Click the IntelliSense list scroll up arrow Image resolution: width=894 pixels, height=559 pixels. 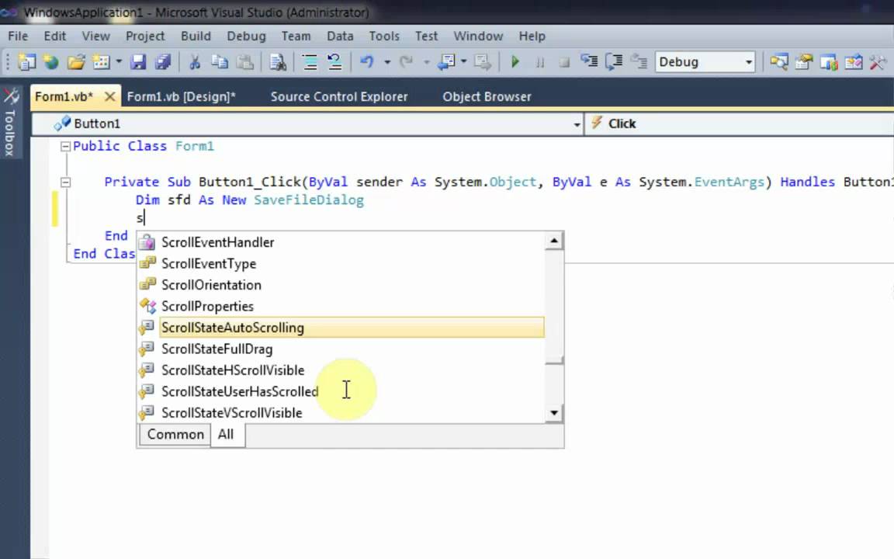click(x=554, y=241)
